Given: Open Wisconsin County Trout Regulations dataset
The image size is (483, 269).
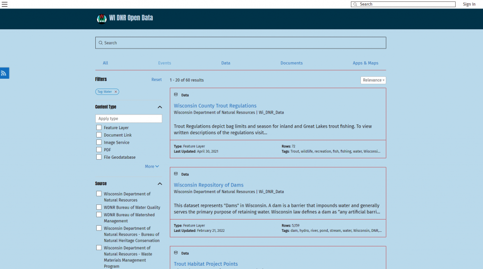Looking at the screenshot, I should point(215,106).
